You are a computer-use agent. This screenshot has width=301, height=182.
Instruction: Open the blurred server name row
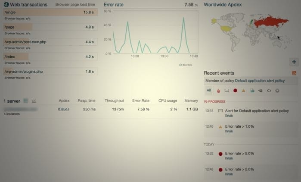pos(21,109)
